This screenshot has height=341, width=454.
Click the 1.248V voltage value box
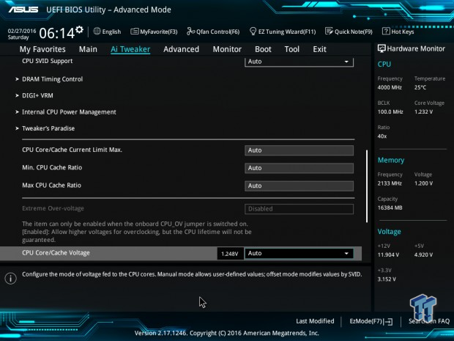pos(230,254)
